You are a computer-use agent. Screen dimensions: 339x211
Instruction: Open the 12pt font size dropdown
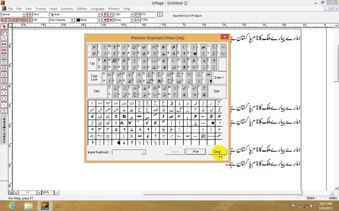[x=132, y=15]
